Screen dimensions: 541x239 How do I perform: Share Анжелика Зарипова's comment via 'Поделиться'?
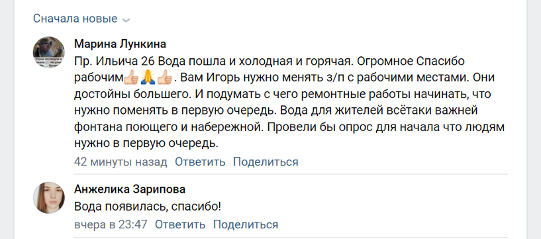(246, 224)
